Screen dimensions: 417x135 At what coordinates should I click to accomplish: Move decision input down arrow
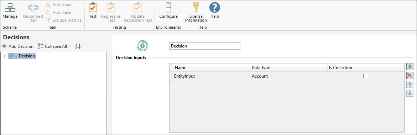[410, 93]
